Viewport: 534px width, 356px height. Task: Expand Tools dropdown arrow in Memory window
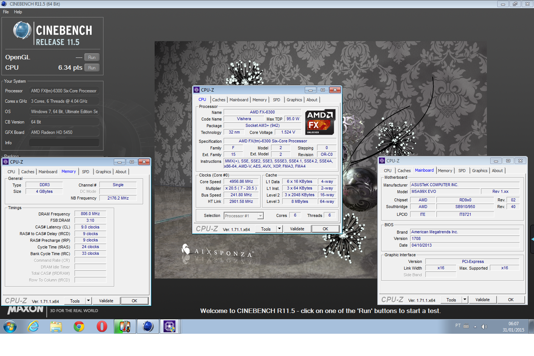coord(88,301)
